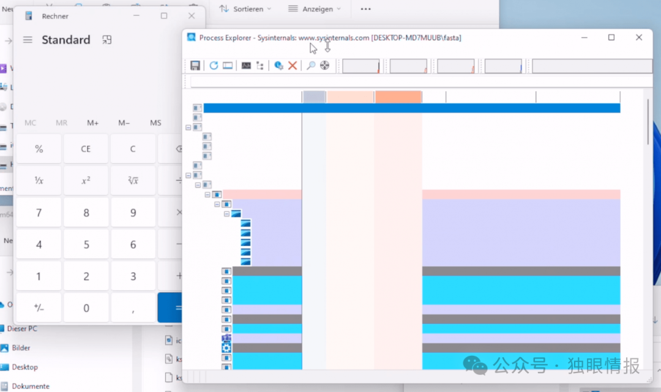This screenshot has height=392, width=661.
Task: Click the widest rightmost mini graph in toolbar
Action: [592, 66]
